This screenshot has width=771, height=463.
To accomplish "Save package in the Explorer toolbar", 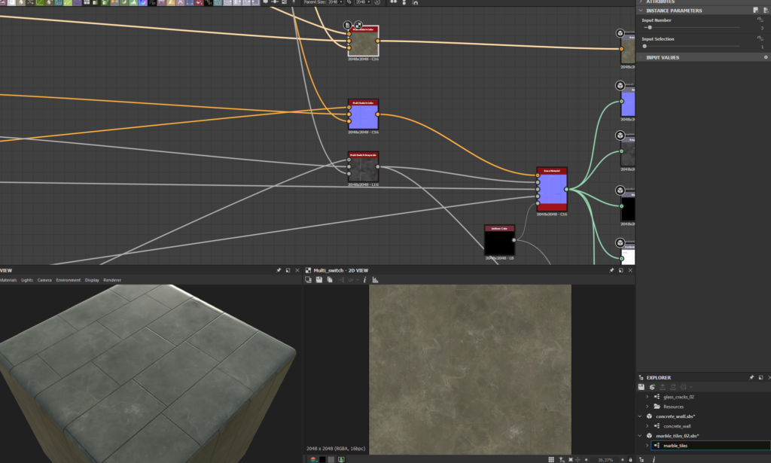I will (641, 387).
